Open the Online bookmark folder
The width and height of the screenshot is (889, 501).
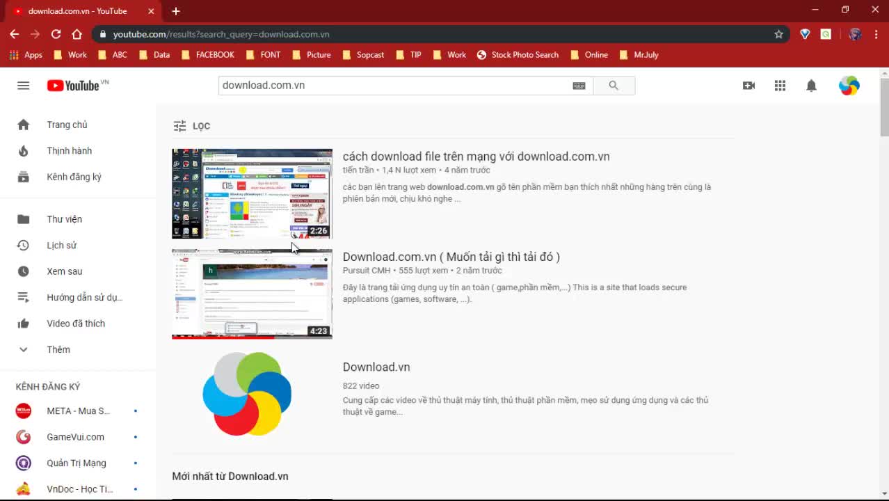[x=588, y=55]
